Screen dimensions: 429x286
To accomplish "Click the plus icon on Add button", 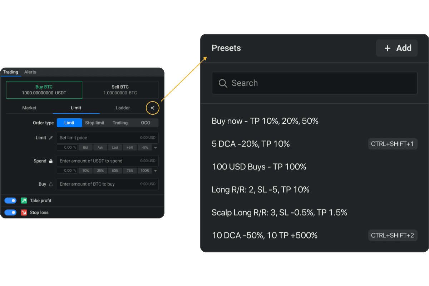I will [x=387, y=48].
